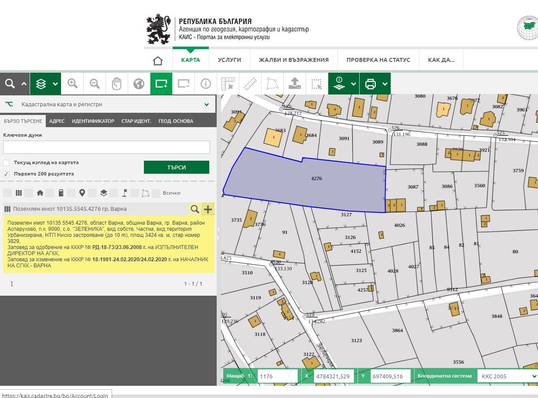This screenshot has height=398, width=538.
Task: Open the ЖАЛБИ И ВЪЗРАЖЕНИЯ page link
Action: (x=293, y=60)
